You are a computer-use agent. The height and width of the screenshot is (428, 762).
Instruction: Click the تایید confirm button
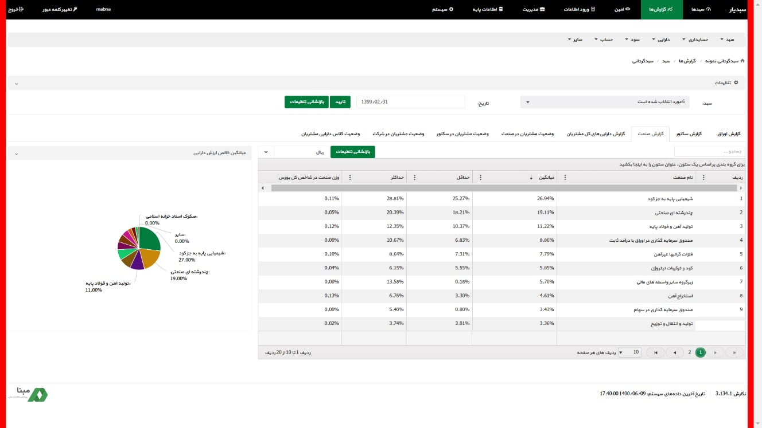coord(340,102)
